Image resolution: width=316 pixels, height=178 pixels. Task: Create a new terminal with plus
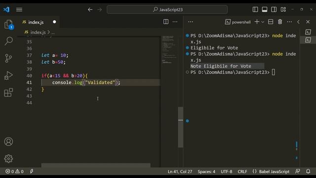(257, 22)
